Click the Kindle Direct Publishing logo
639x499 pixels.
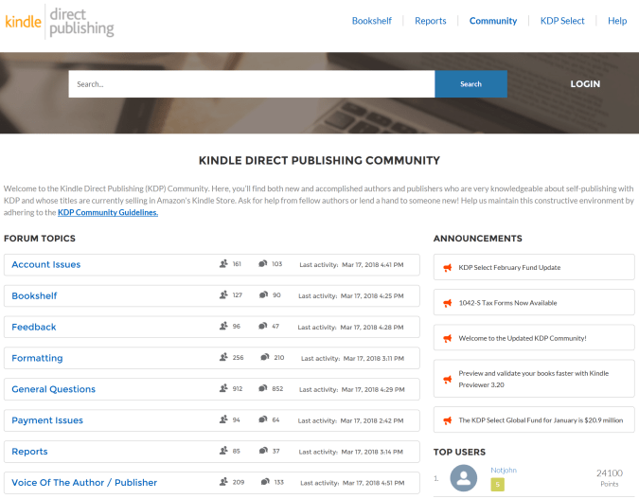point(60,22)
